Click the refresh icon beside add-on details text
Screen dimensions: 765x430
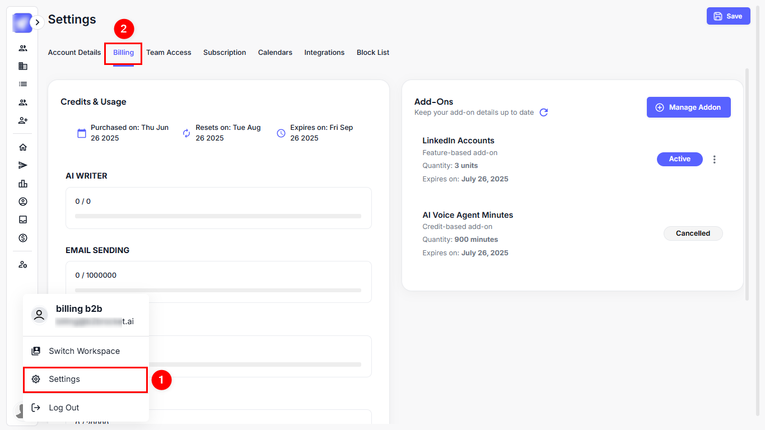pos(543,113)
